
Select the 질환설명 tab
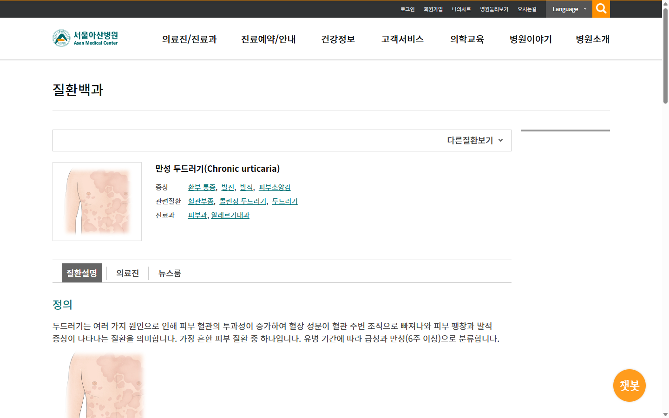[x=82, y=273]
